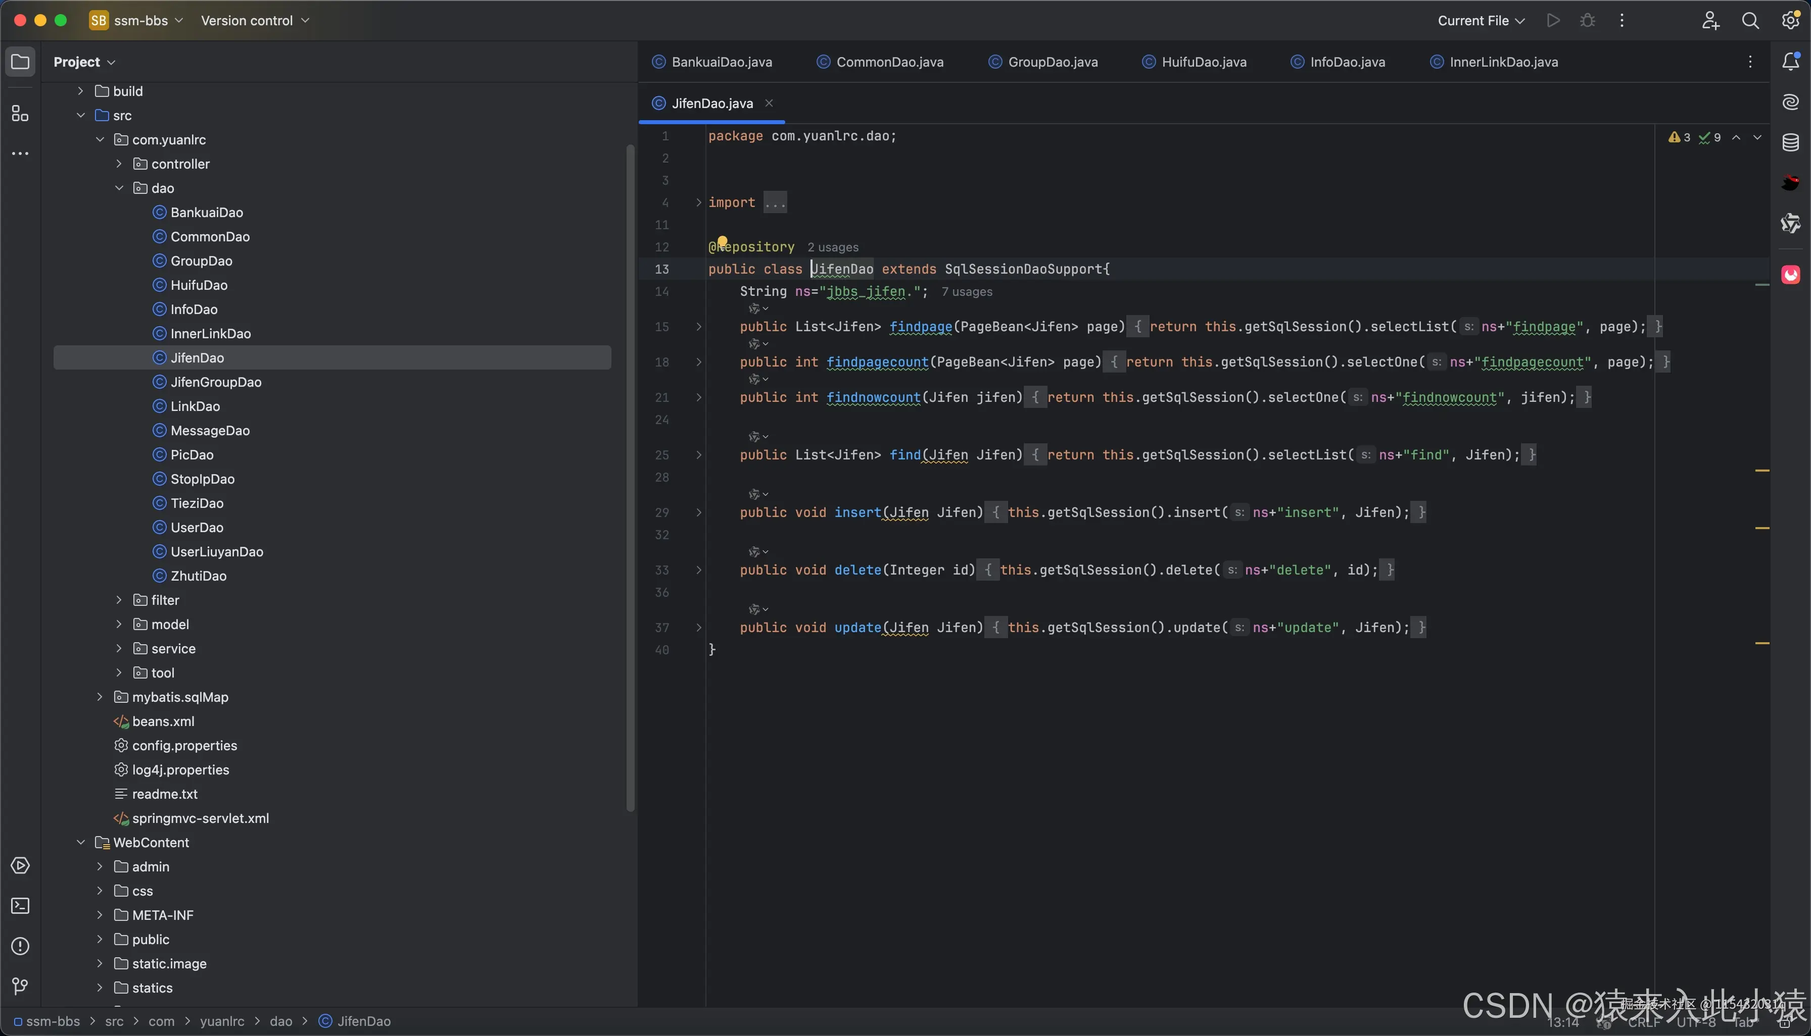
Task: Open the Terminal tool window
Action: 20,906
